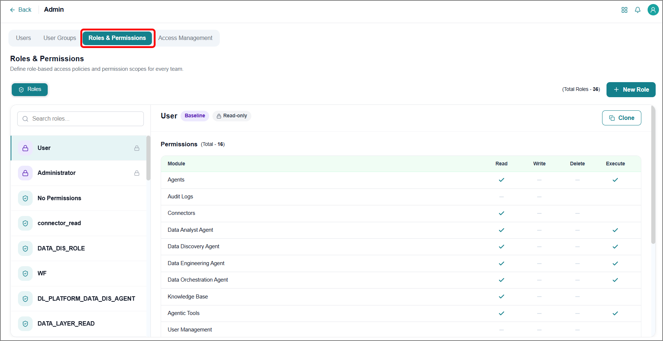663x341 pixels.
Task: Select the connector_read role
Action: [79, 223]
